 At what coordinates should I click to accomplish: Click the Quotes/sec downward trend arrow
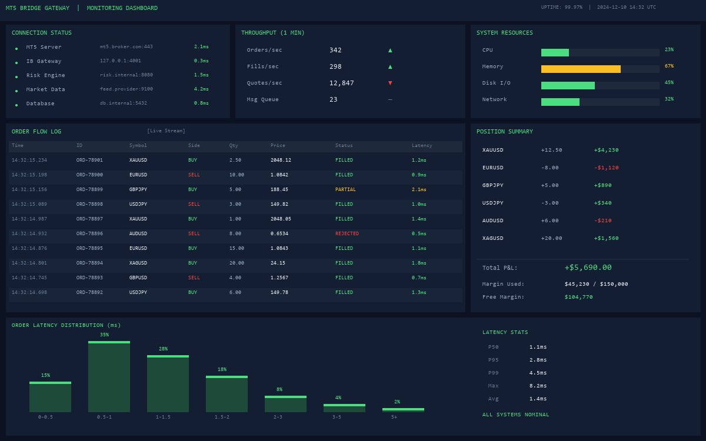pyautogui.click(x=390, y=83)
